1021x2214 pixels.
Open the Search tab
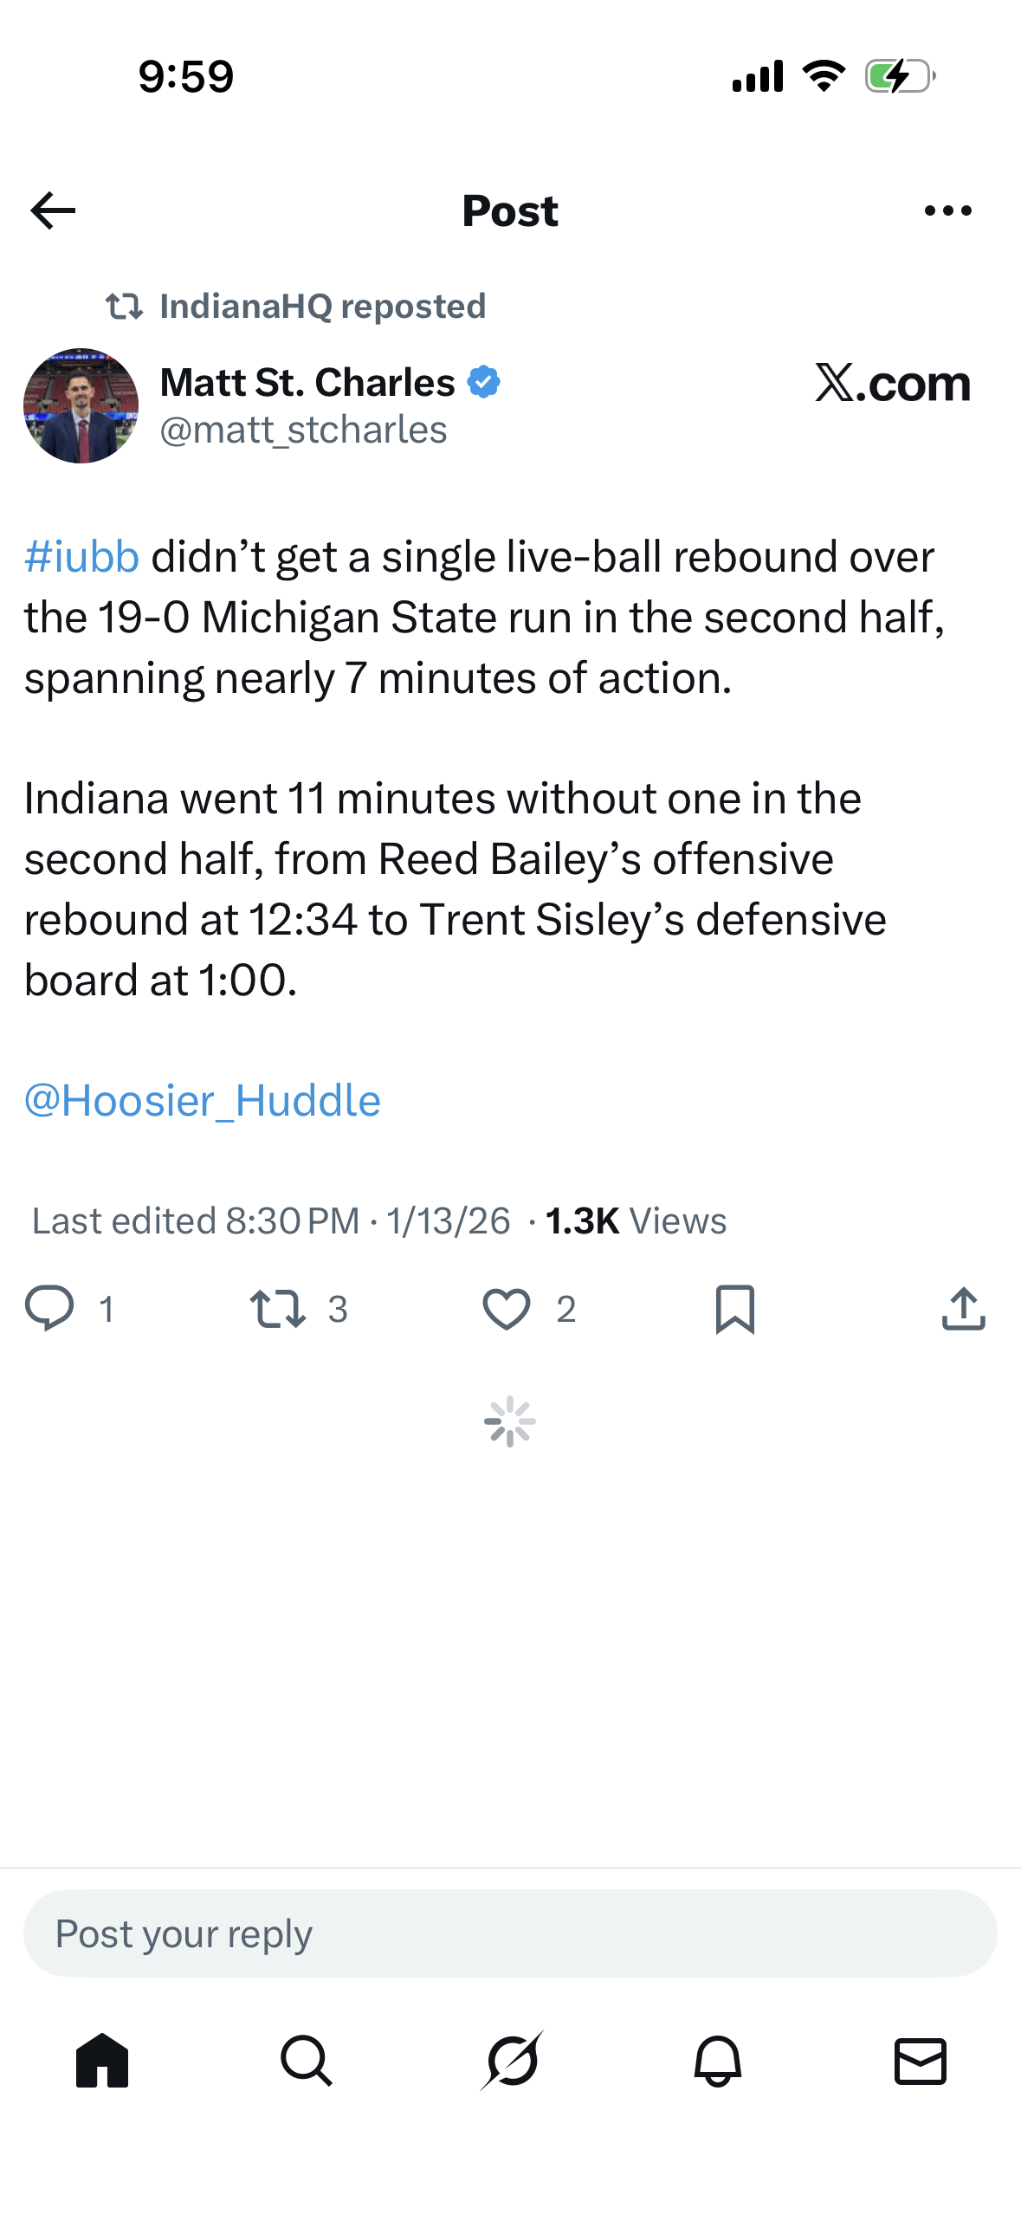(307, 2060)
